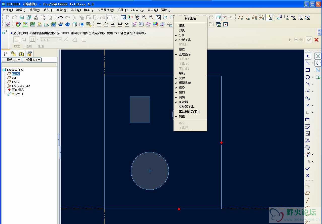Open the 设置 dropdown in the model tree
The height and width of the screenshot is (224, 322).
32,60
